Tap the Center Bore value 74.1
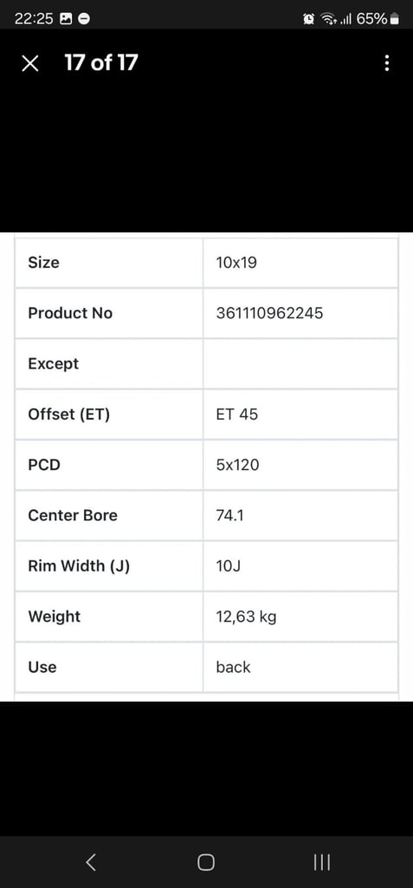This screenshot has width=413, height=888. [x=229, y=515]
